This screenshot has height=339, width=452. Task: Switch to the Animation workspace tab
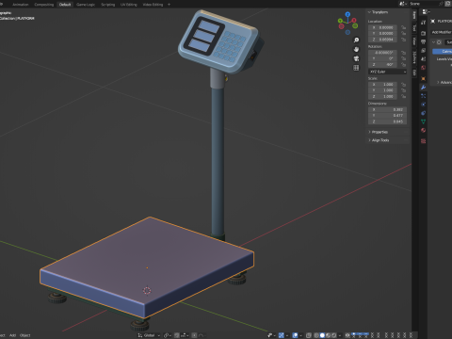click(x=20, y=5)
